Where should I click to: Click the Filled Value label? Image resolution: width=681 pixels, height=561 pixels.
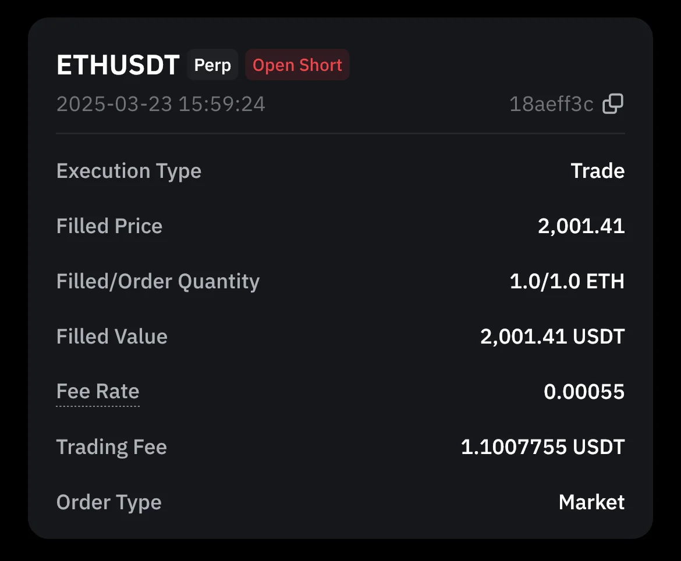click(x=112, y=337)
